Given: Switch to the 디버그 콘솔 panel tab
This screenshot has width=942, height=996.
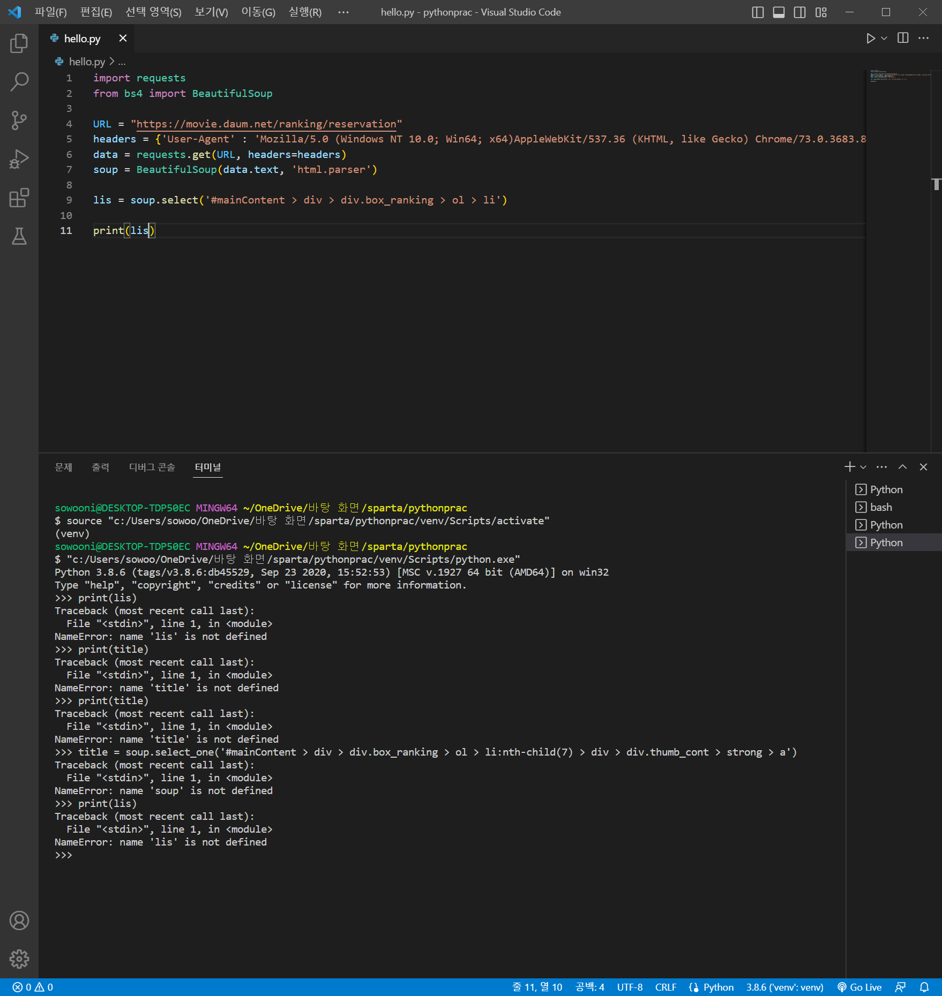Looking at the screenshot, I should point(152,467).
